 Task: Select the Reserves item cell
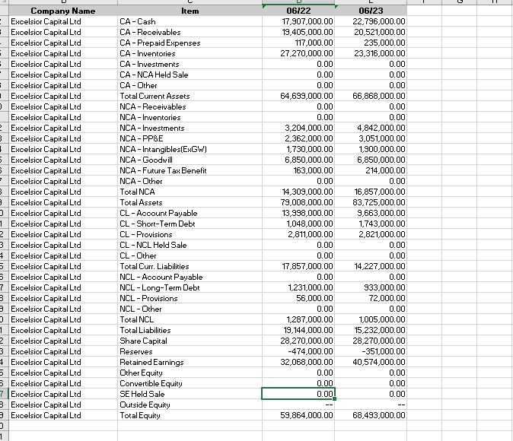[190, 351]
